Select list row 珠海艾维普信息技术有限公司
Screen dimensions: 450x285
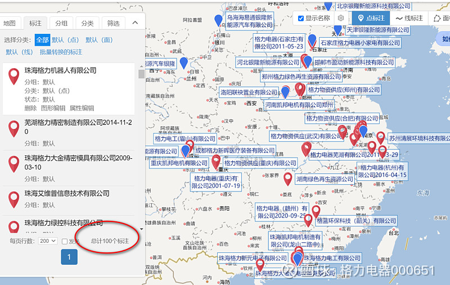(x=69, y=201)
